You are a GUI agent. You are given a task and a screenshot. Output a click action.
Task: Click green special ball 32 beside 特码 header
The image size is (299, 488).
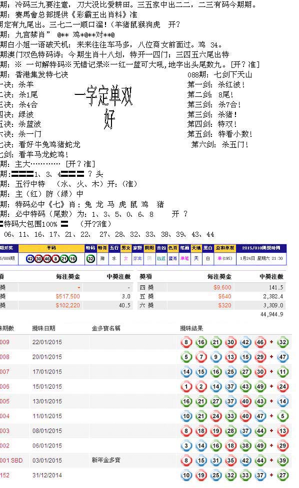(x=90, y=259)
